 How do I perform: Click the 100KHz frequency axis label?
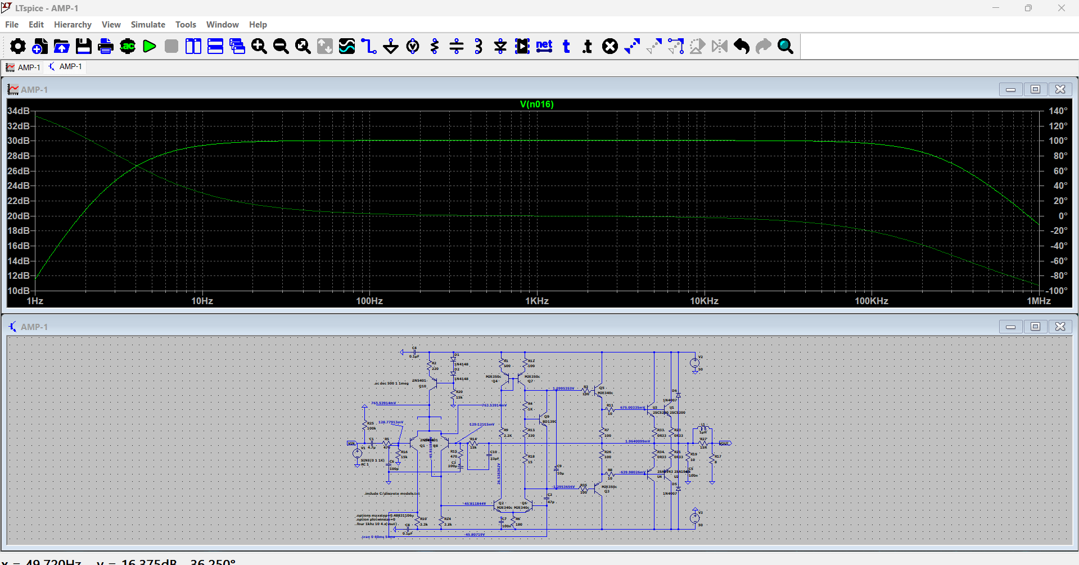pyautogui.click(x=872, y=301)
